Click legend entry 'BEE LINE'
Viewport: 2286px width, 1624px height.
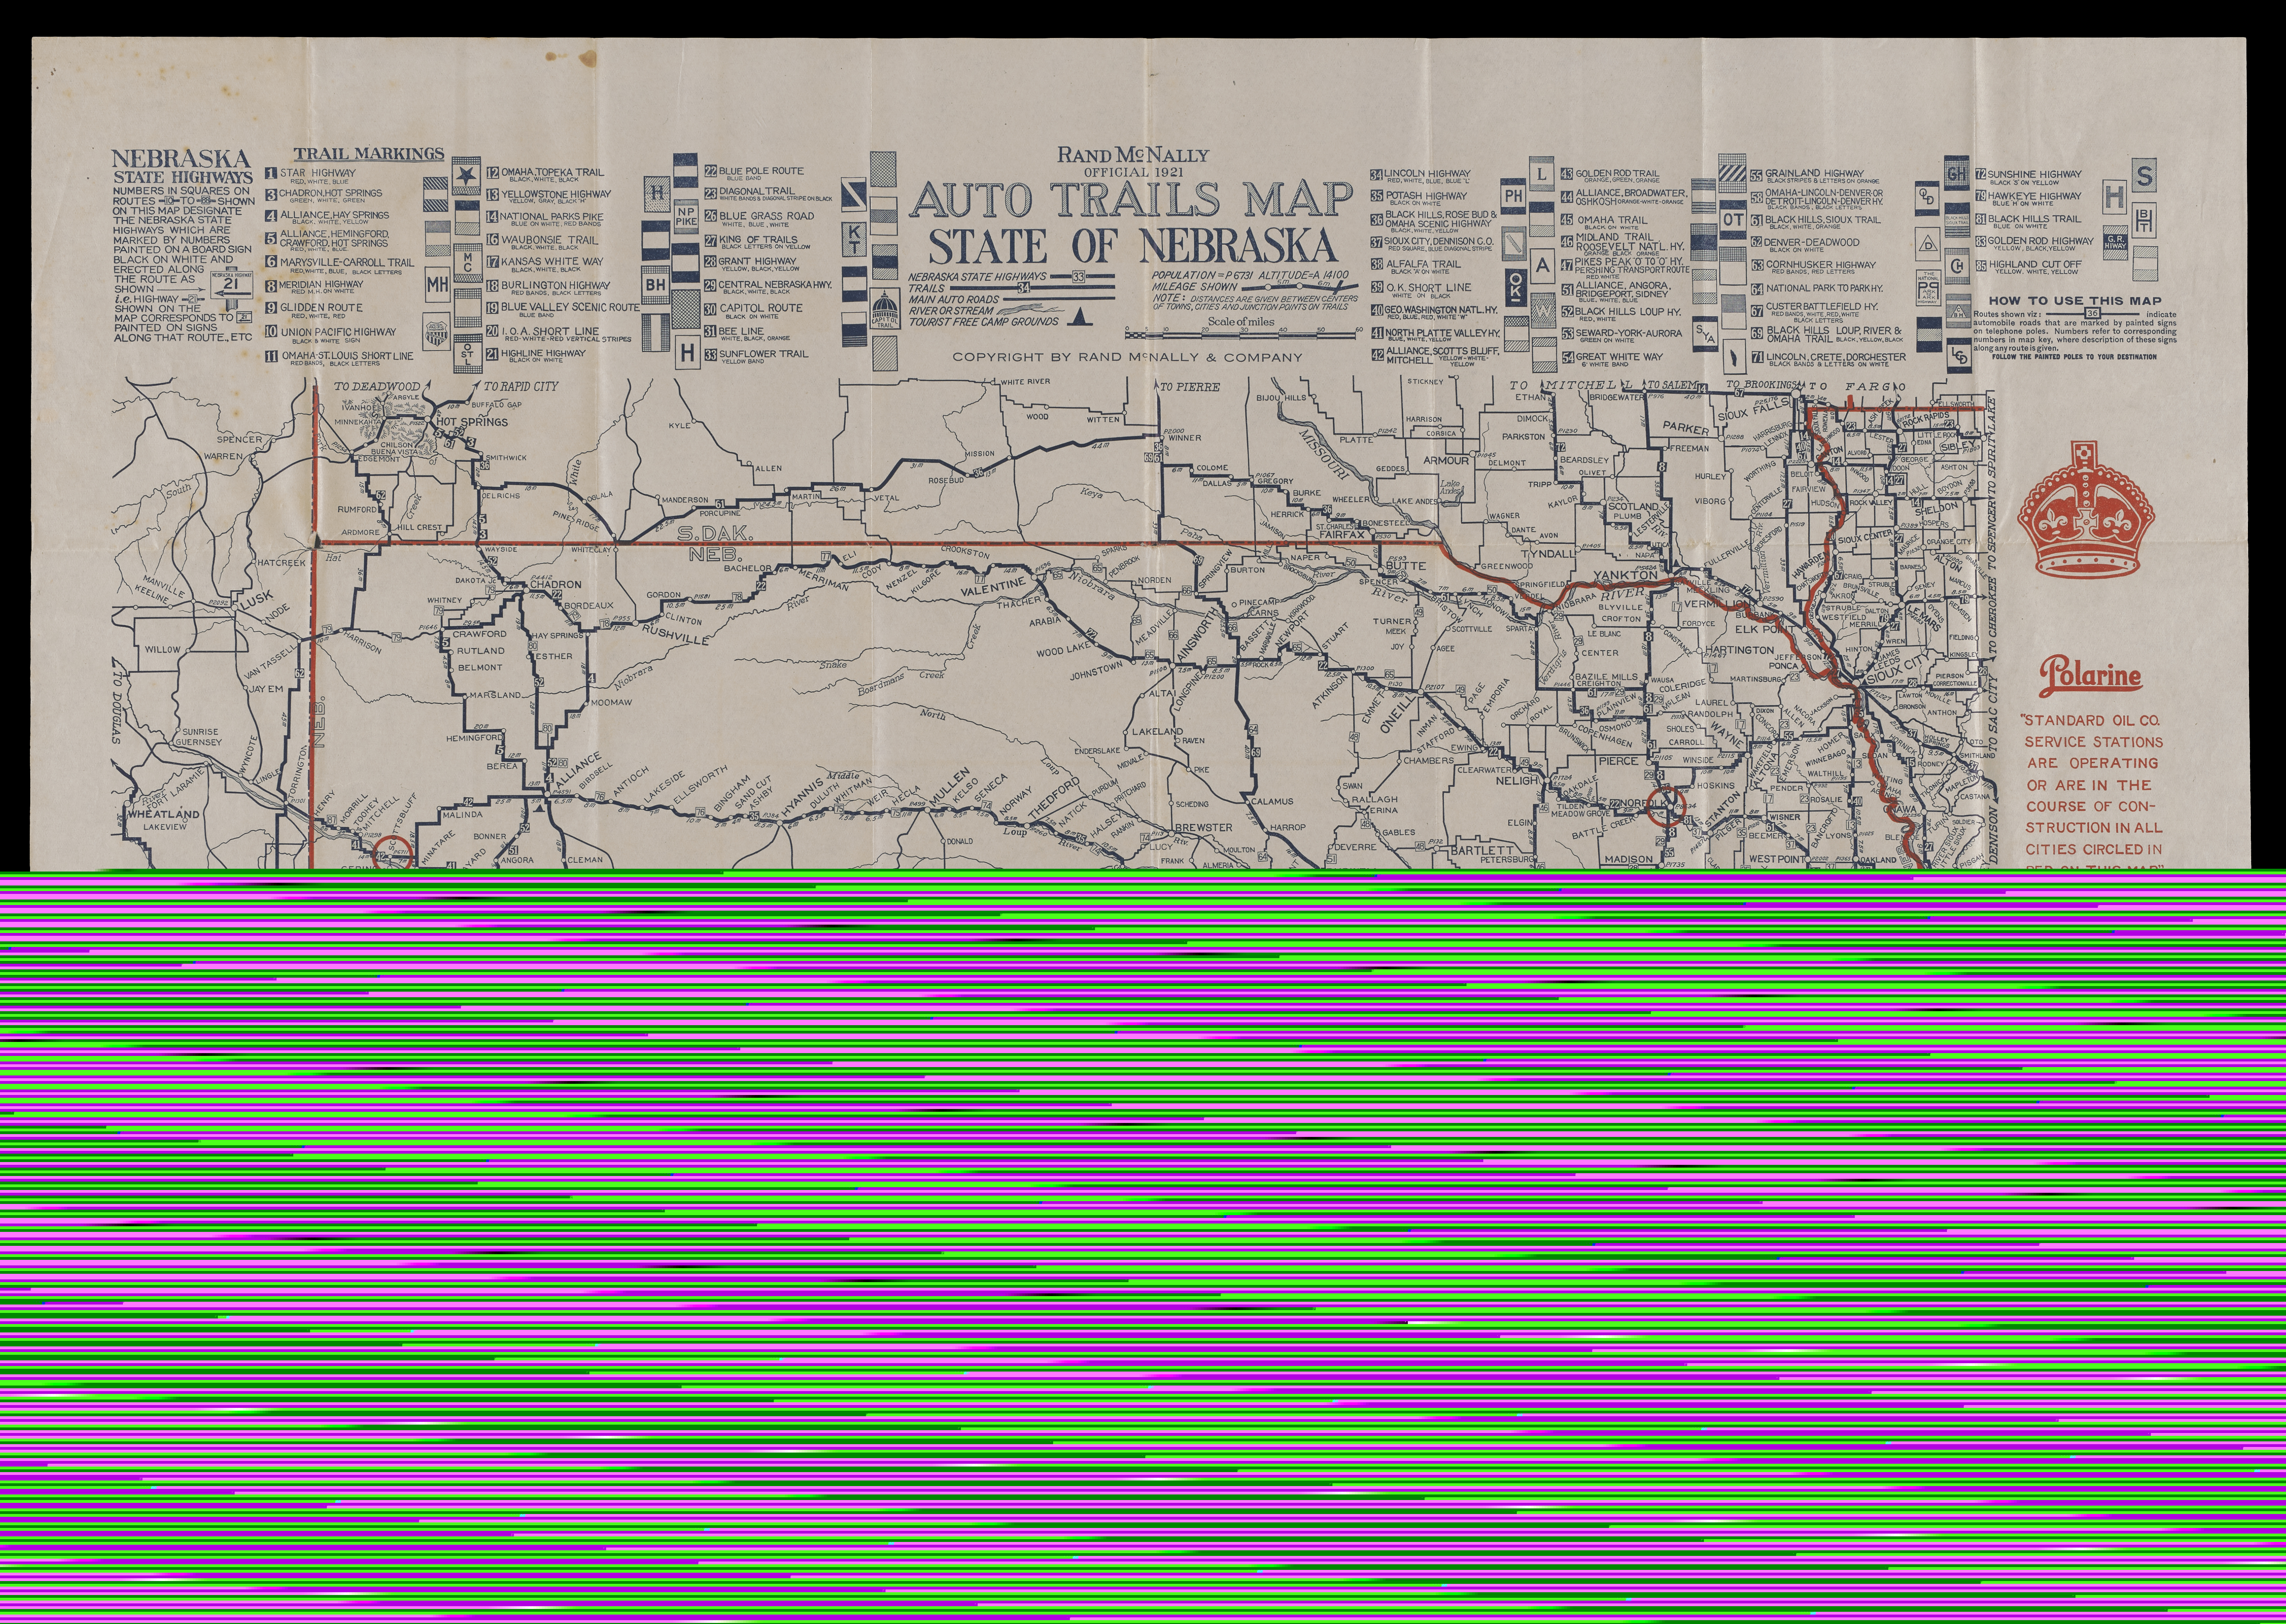741,331
